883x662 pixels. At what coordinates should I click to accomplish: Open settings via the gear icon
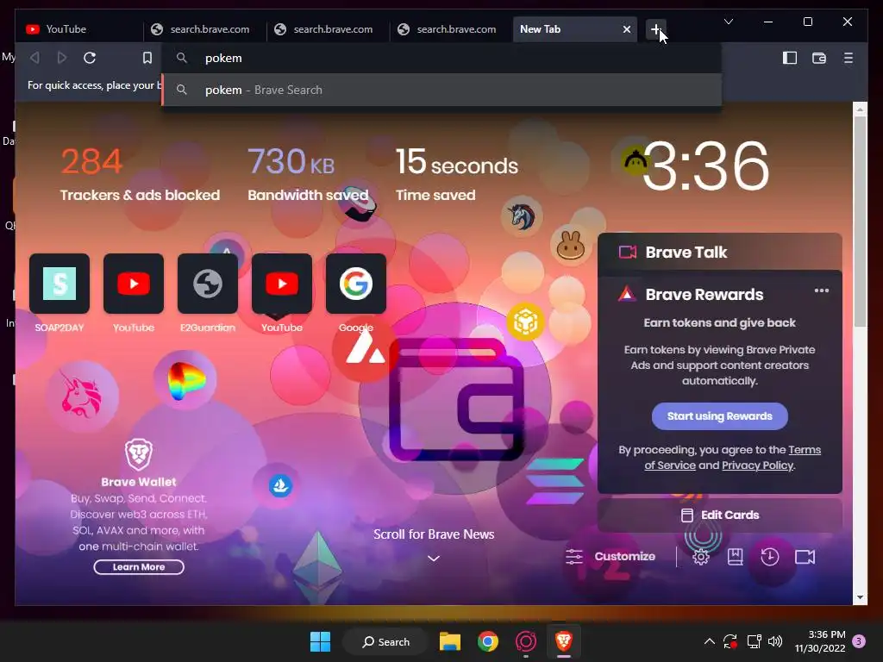coord(700,557)
